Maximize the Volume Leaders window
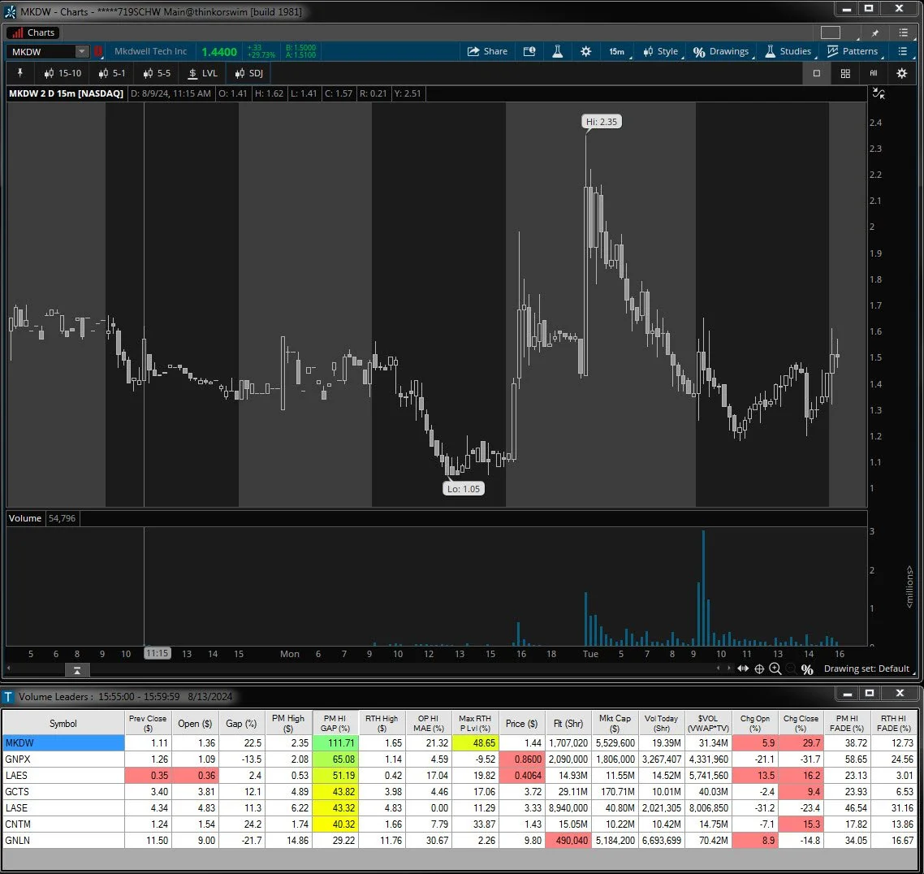This screenshot has height=874, width=924. [x=869, y=694]
